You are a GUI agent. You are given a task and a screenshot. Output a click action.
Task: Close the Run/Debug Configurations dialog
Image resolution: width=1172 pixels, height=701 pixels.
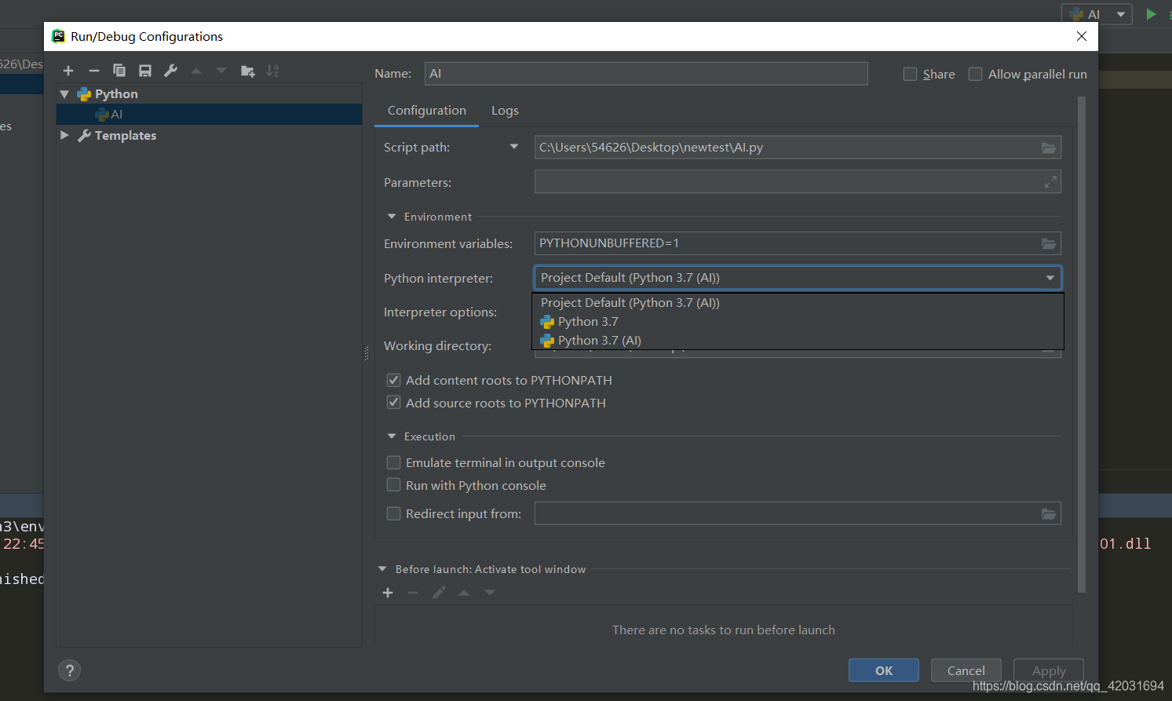tap(1082, 36)
